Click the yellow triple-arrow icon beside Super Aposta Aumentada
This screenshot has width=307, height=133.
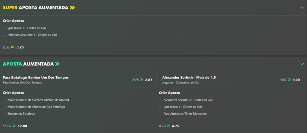coord(72,7)
